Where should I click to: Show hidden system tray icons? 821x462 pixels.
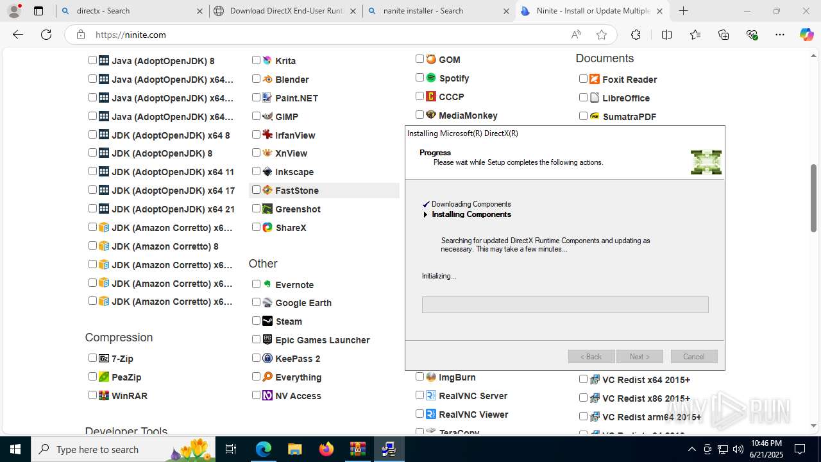pyautogui.click(x=691, y=449)
